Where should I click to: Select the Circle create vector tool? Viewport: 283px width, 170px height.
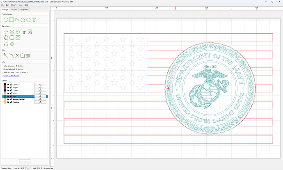point(6,20)
